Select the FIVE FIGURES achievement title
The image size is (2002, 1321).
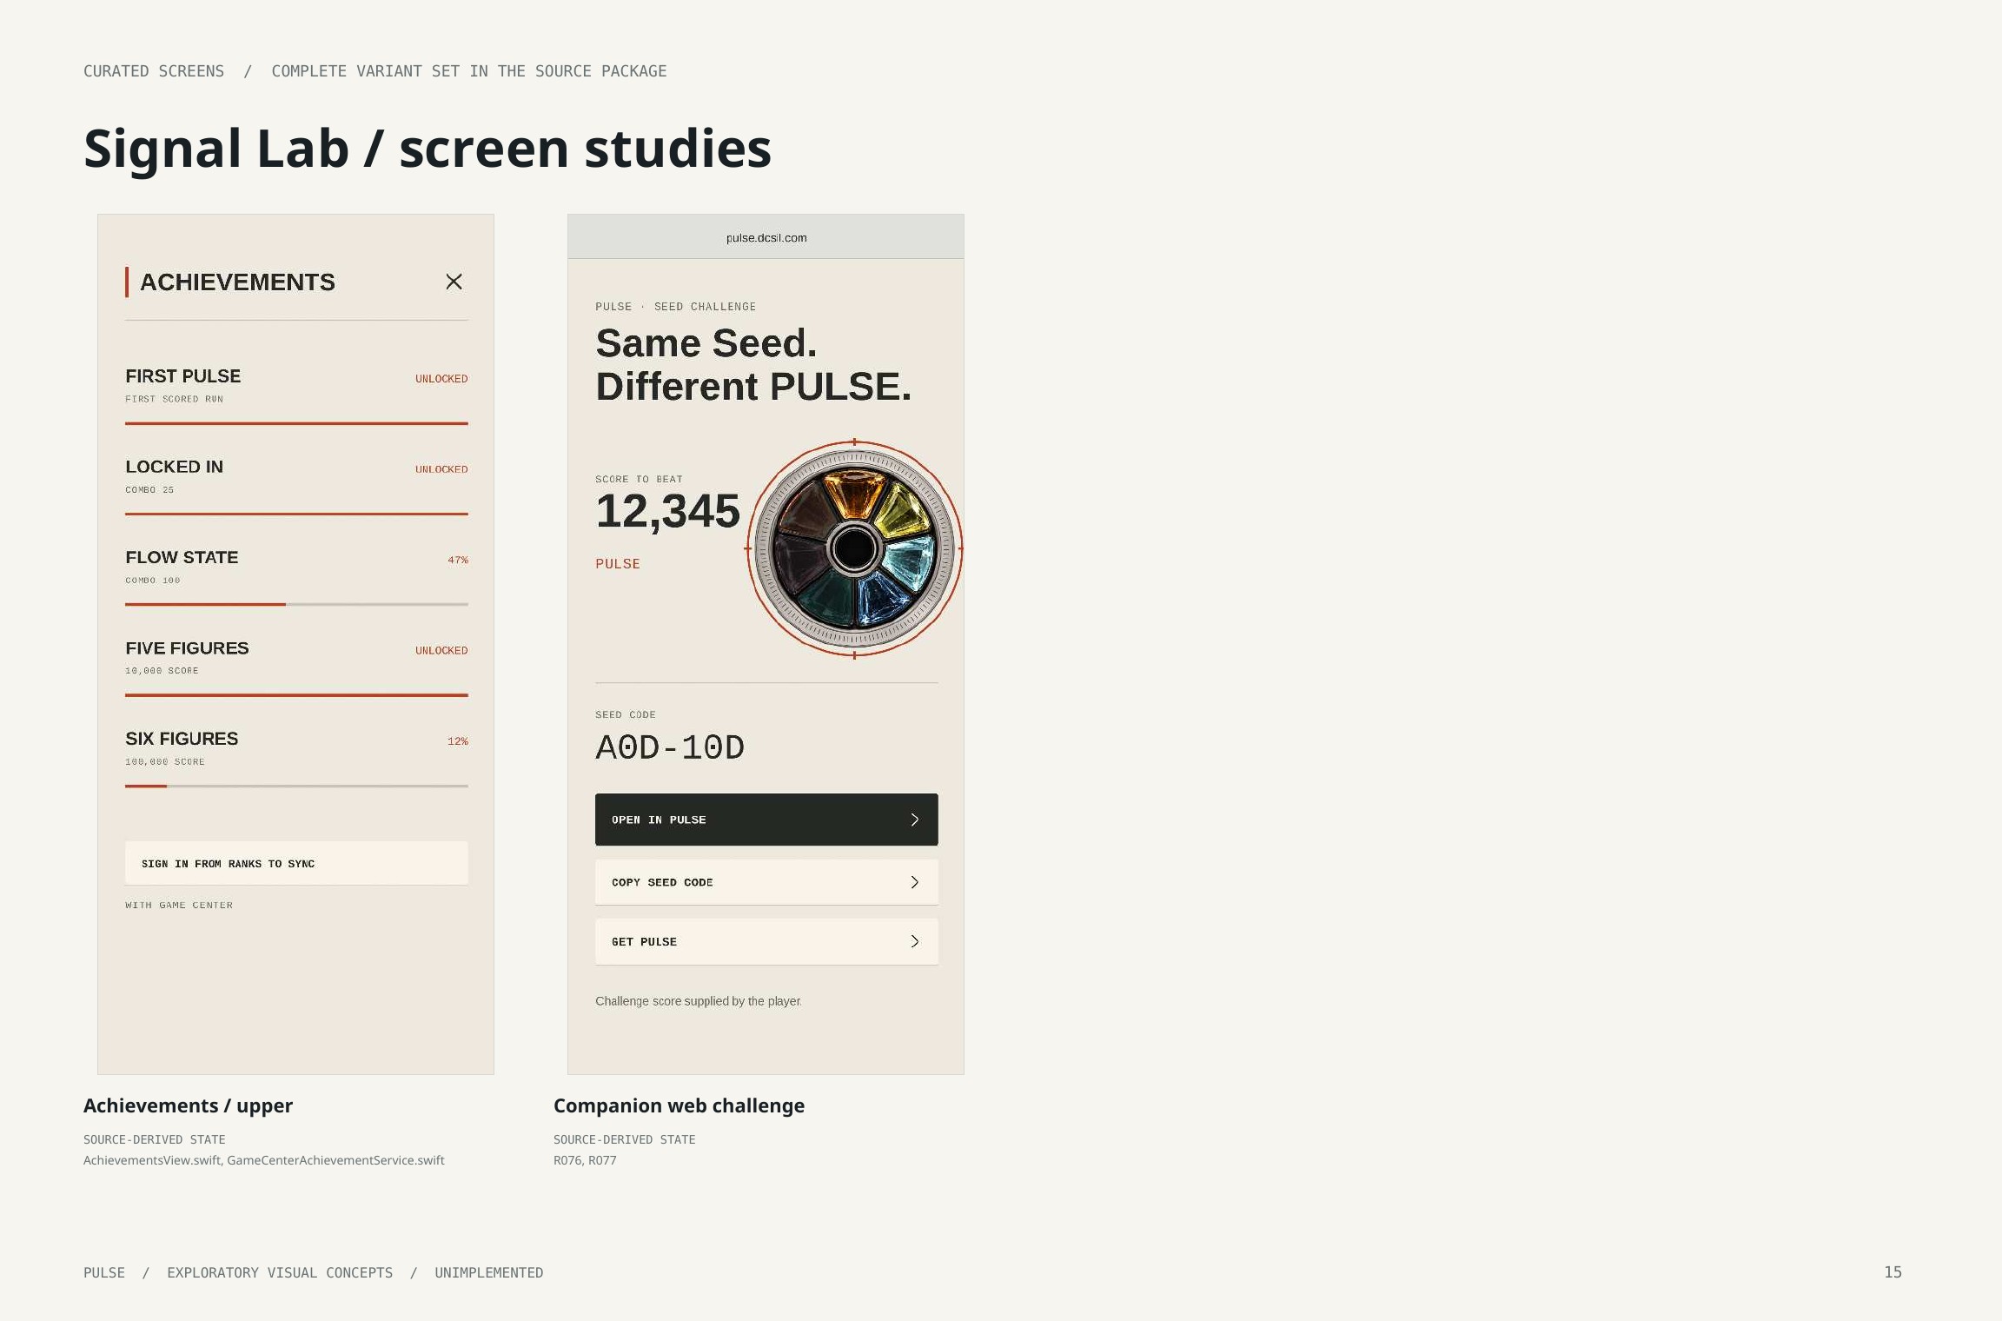click(x=187, y=648)
